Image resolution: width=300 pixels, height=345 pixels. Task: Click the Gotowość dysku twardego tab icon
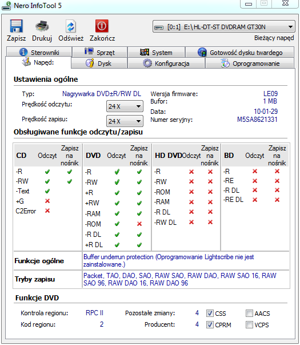[202, 52]
